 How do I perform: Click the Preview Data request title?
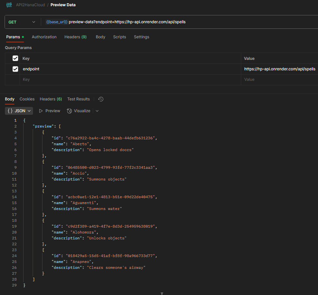click(63, 5)
